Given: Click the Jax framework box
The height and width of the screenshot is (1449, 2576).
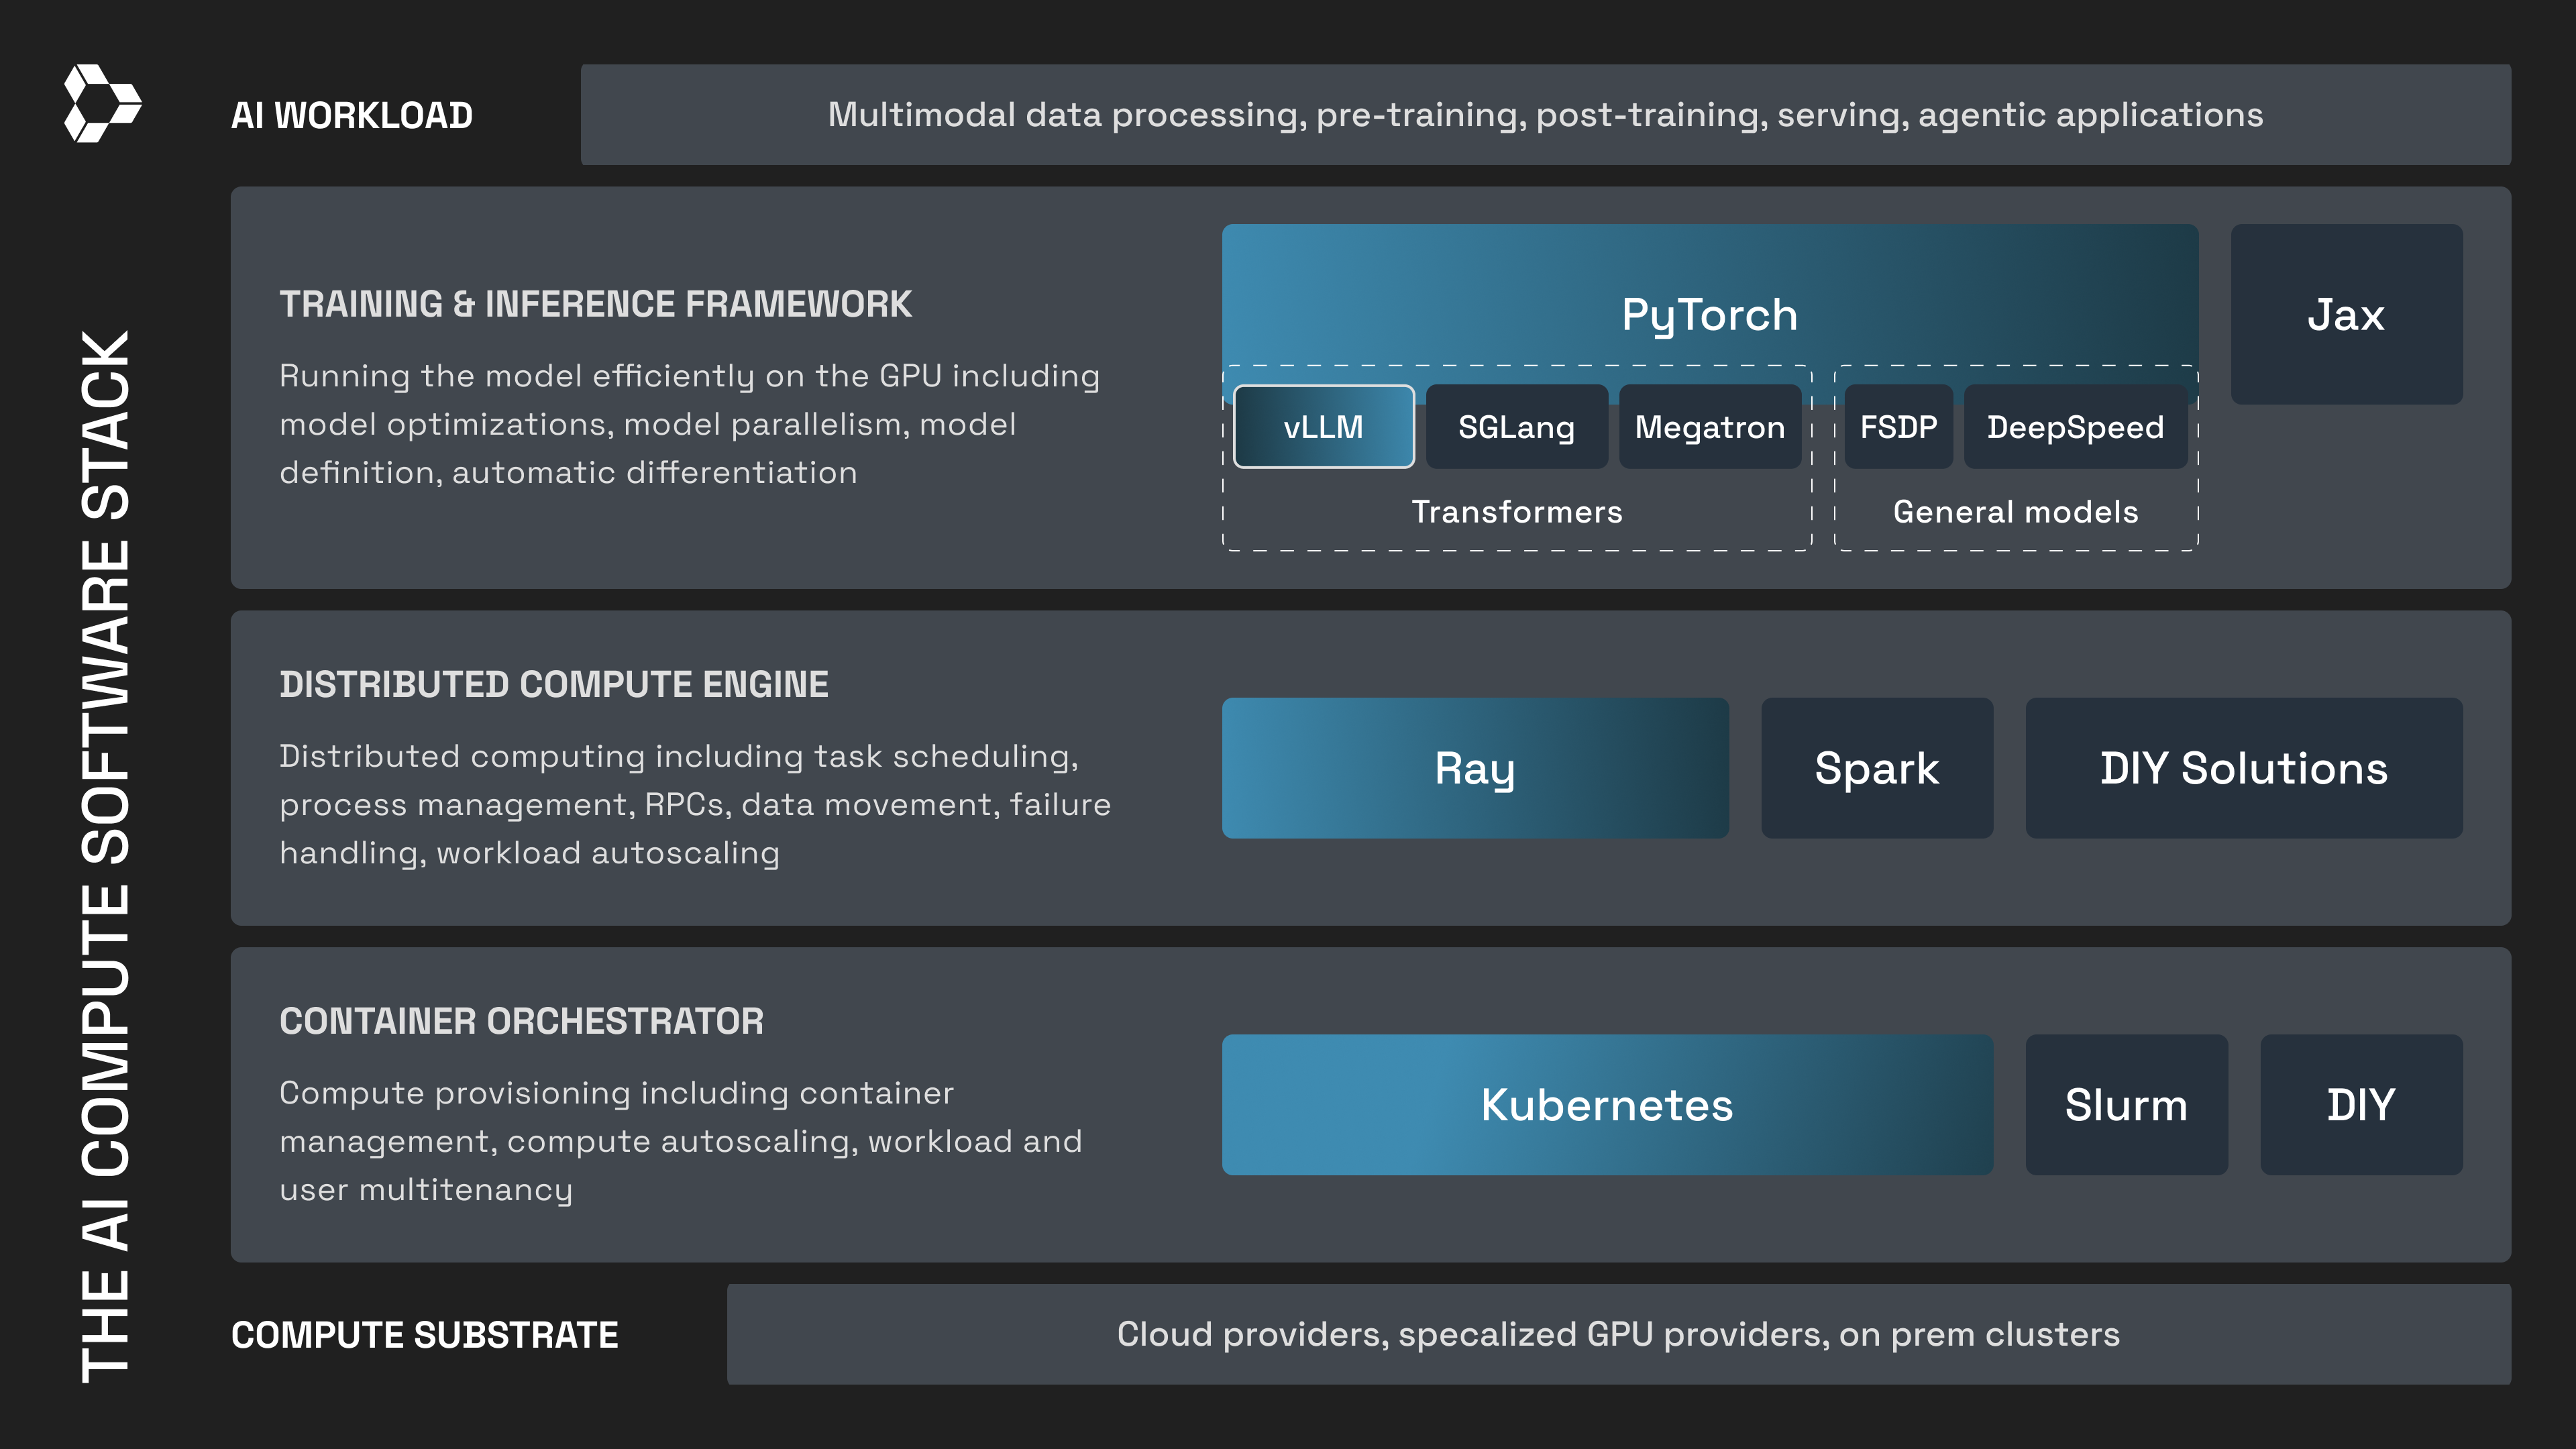Looking at the screenshot, I should [x=2345, y=314].
